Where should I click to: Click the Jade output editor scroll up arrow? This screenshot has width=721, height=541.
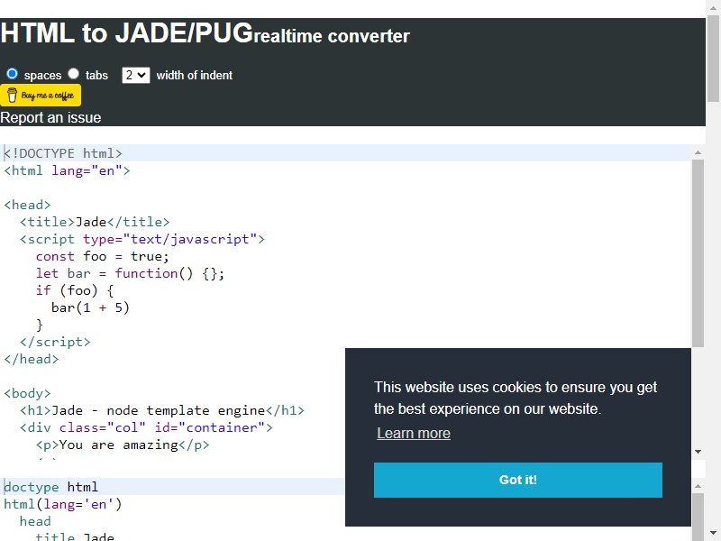pos(698,486)
